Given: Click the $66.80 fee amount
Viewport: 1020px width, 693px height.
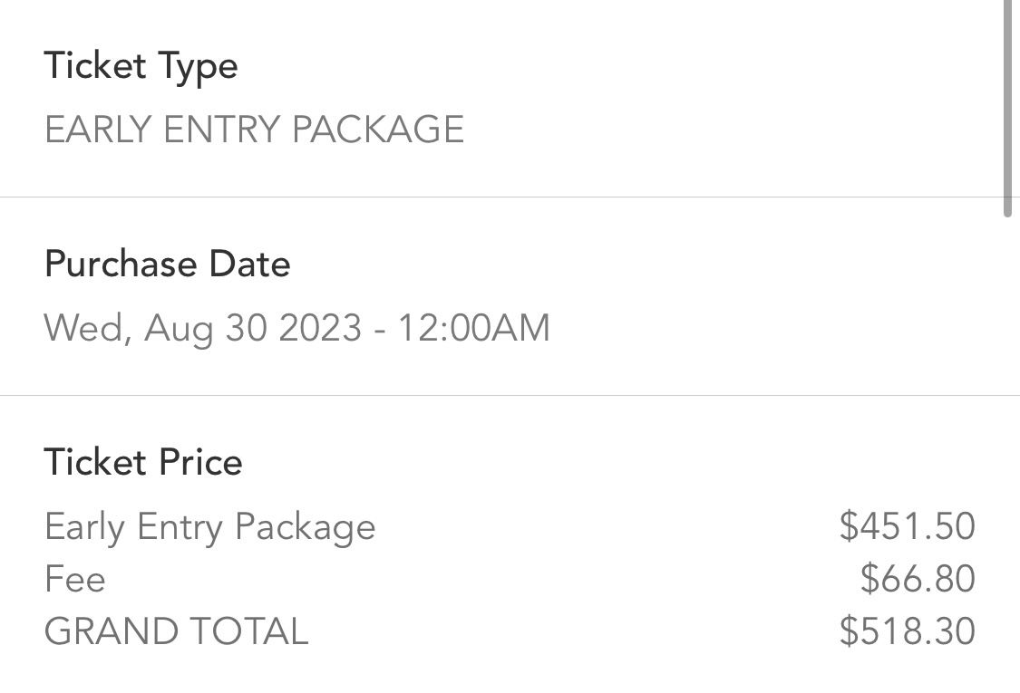Looking at the screenshot, I should tap(918, 579).
